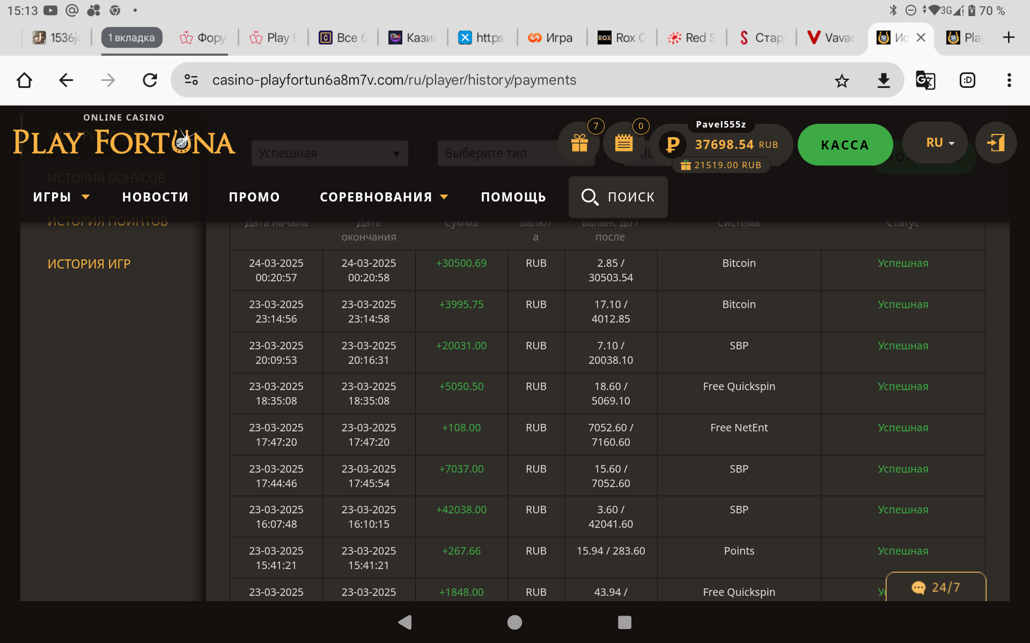Click the ПОИСК search box
Viewport: 1030px width, 643px height.
click(618, 197)
